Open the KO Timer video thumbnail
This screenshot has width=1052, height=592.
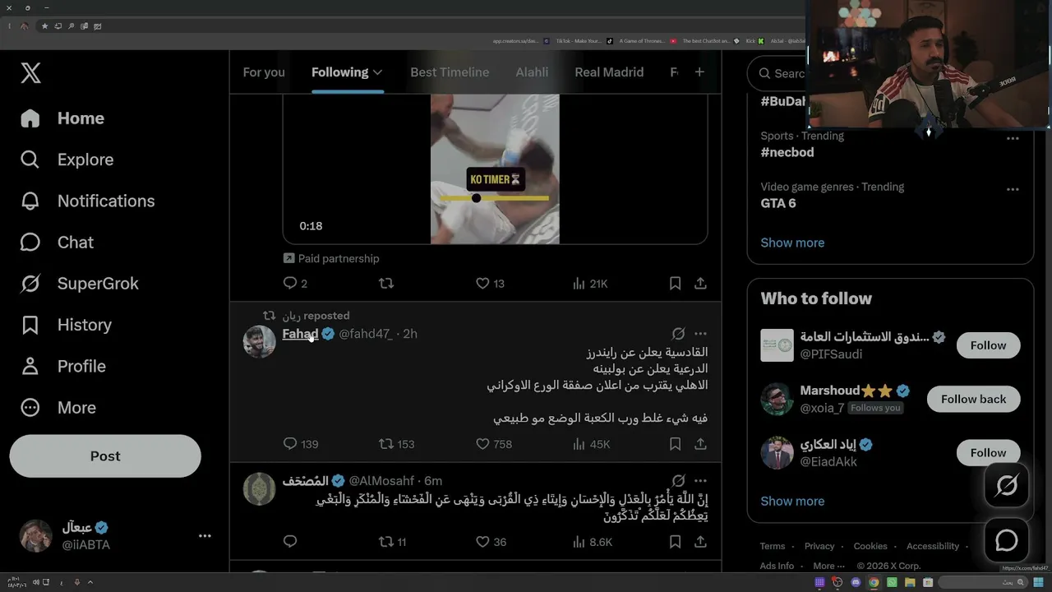click(x=495, y=169)
